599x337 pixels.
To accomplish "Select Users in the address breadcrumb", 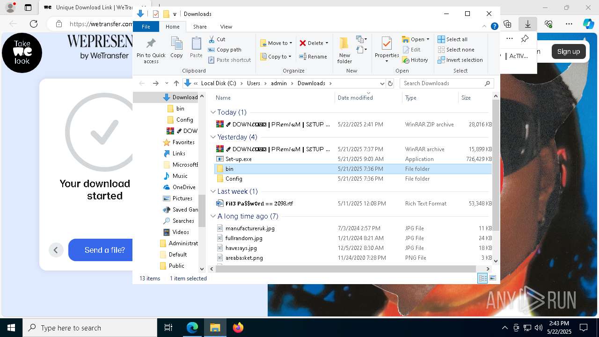I will point(253,83).
